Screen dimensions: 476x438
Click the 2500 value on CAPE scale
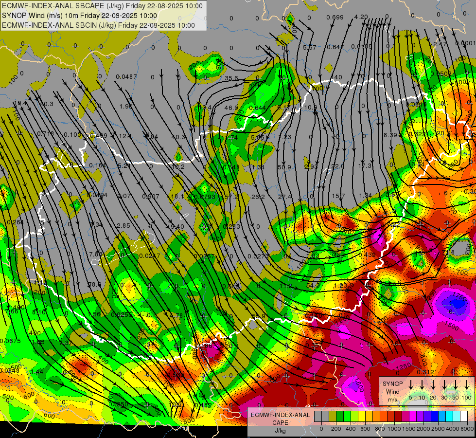(x=438, y=429)
